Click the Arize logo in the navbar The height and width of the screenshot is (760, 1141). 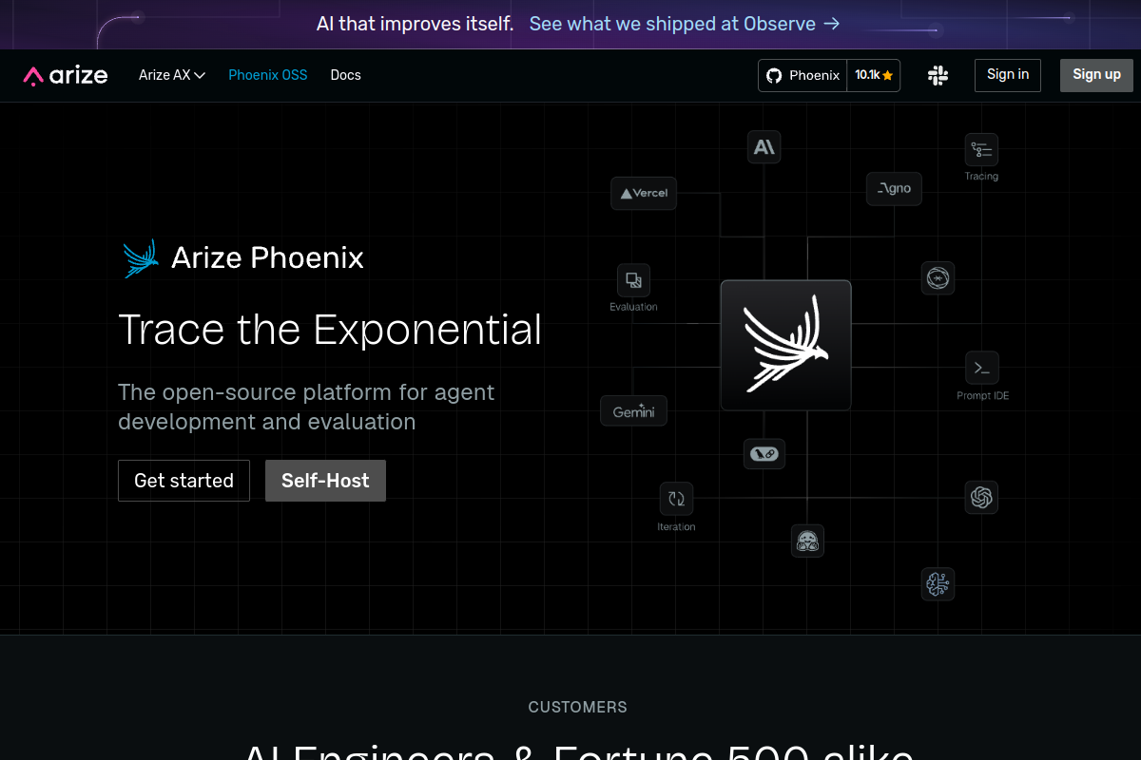pos(66,75)
